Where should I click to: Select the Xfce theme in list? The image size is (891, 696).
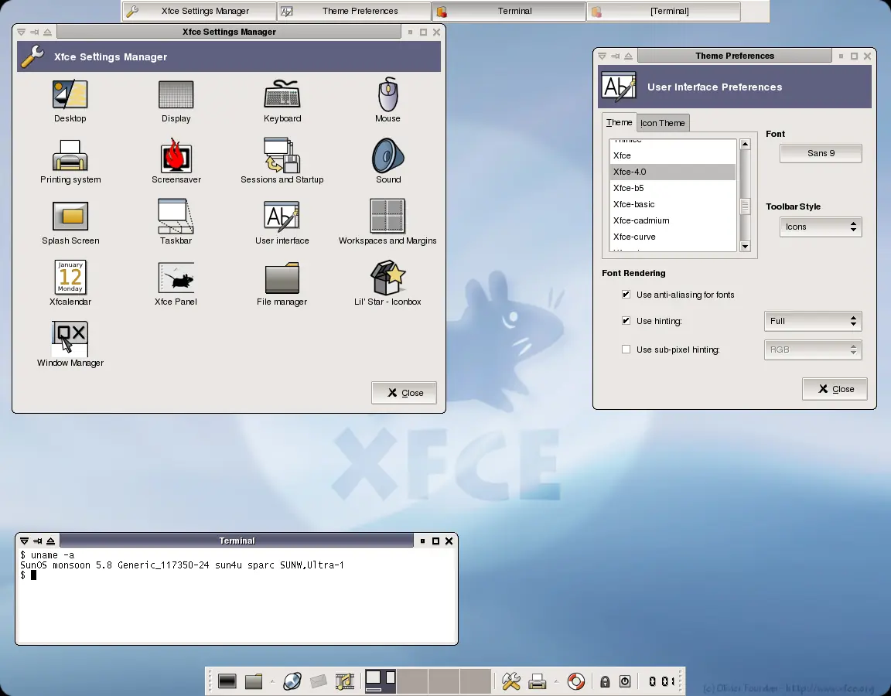[x=673, y=155]
